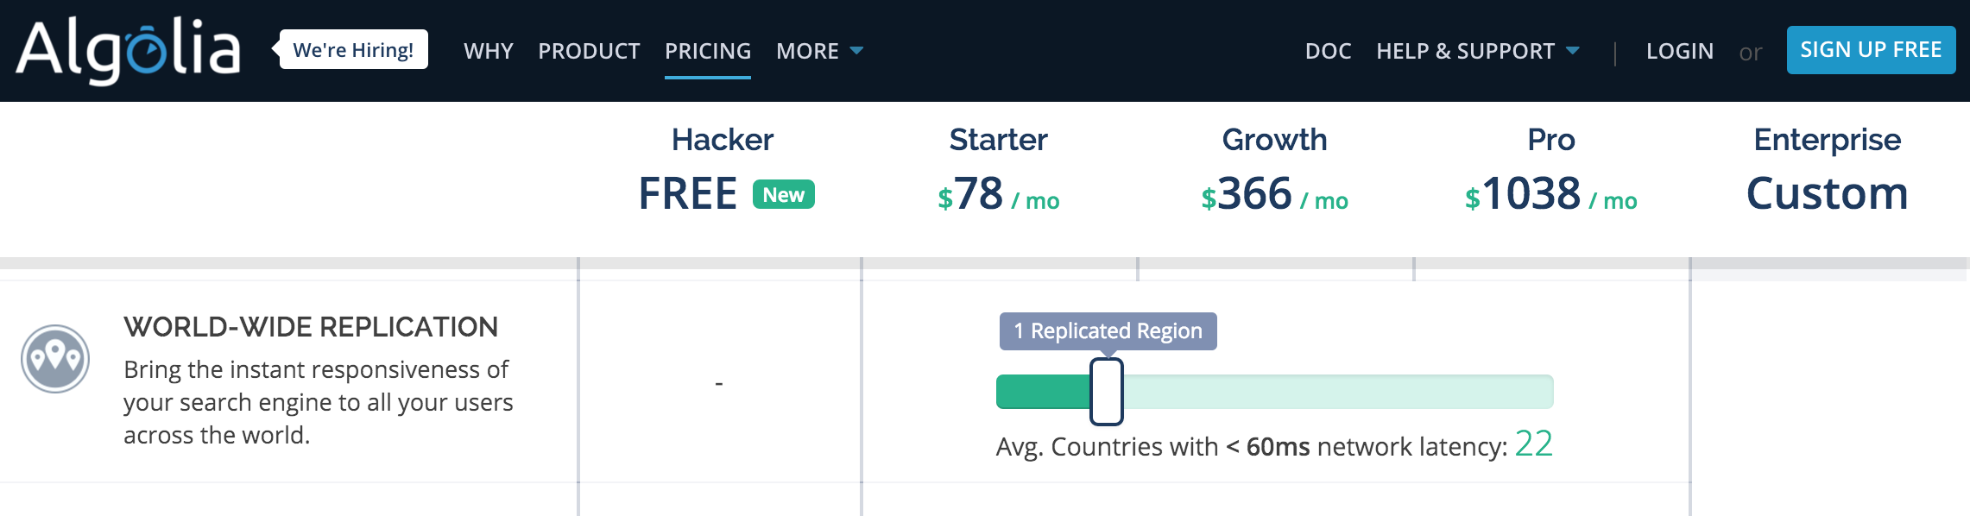Open the WHY menu item
The image size is (1970, 516).
[489, 51]
